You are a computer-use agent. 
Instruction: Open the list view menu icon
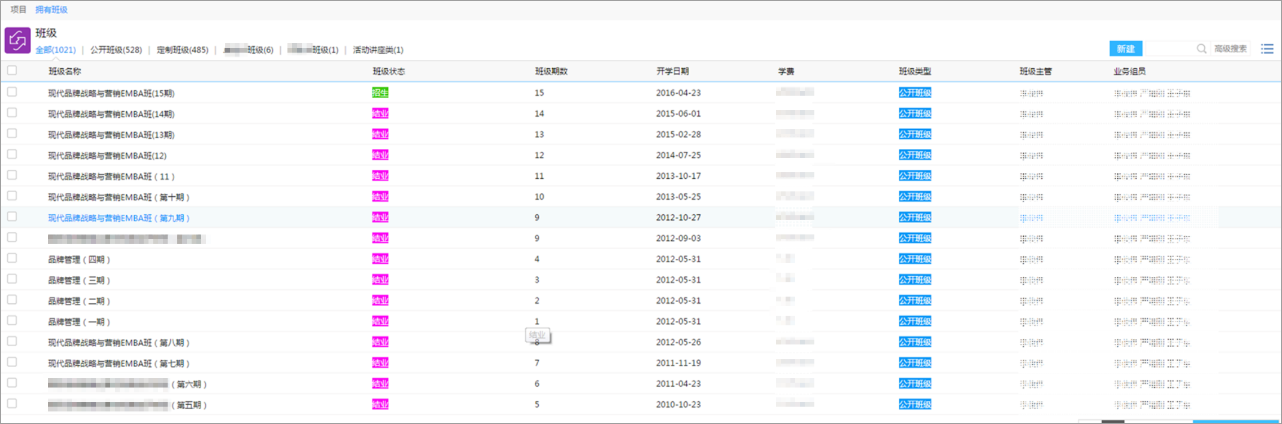pos(1267,49)
